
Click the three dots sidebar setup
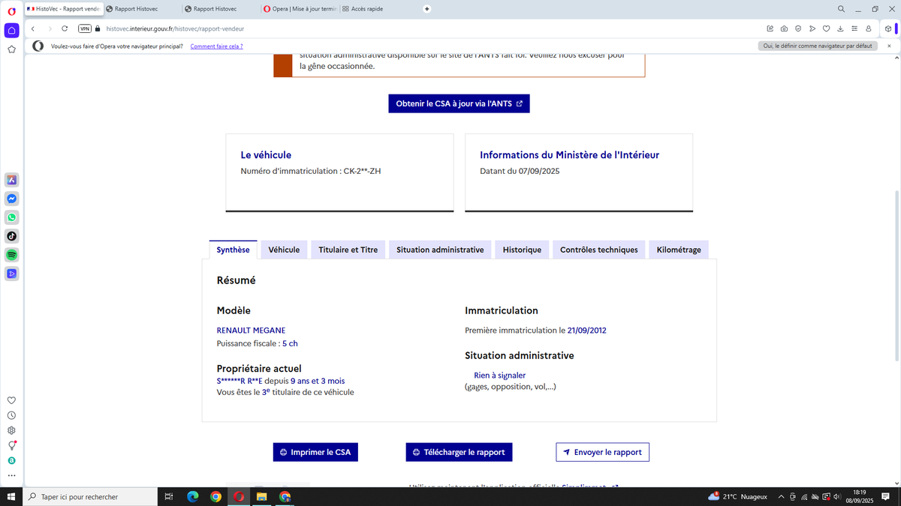pos(11,475)
